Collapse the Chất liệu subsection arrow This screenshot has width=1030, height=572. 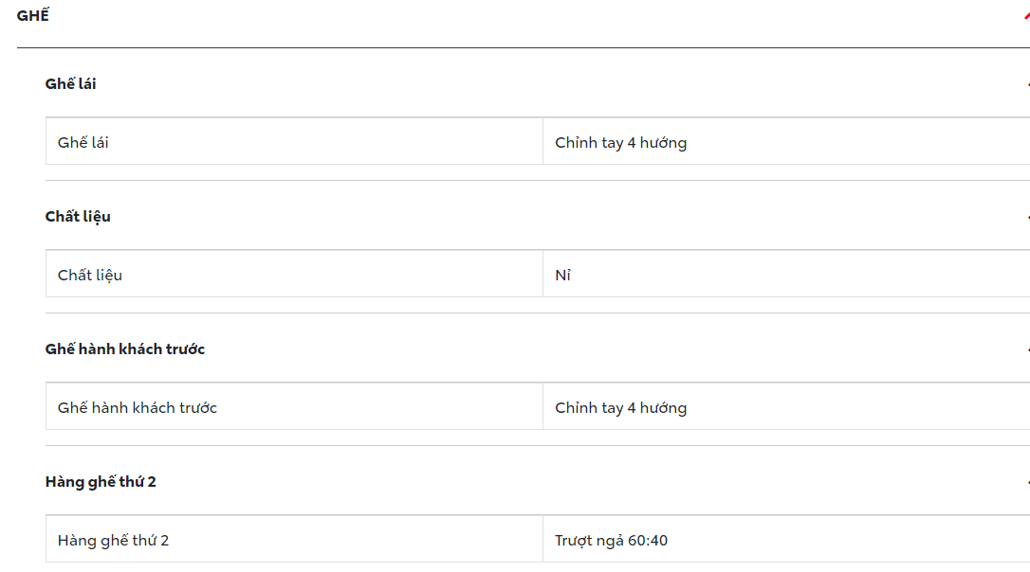(1027, 217)
